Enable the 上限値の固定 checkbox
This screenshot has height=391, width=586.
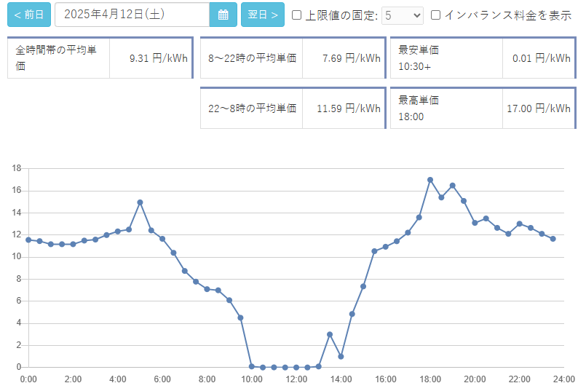click(x=297, y=15)
